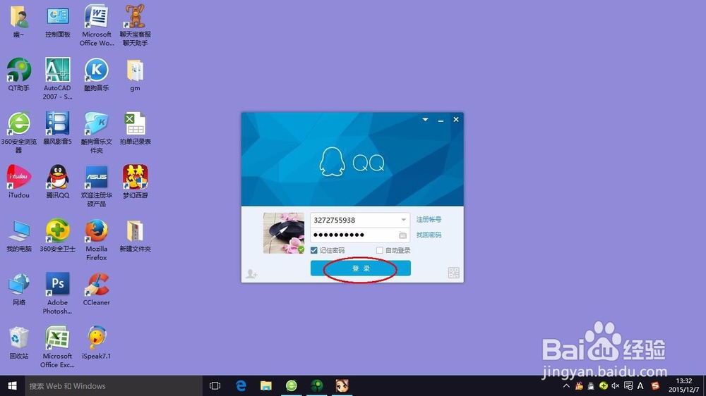
Task: Select the Adobe Photoshop desktop shortcut
Action: [x=58, y=293]
